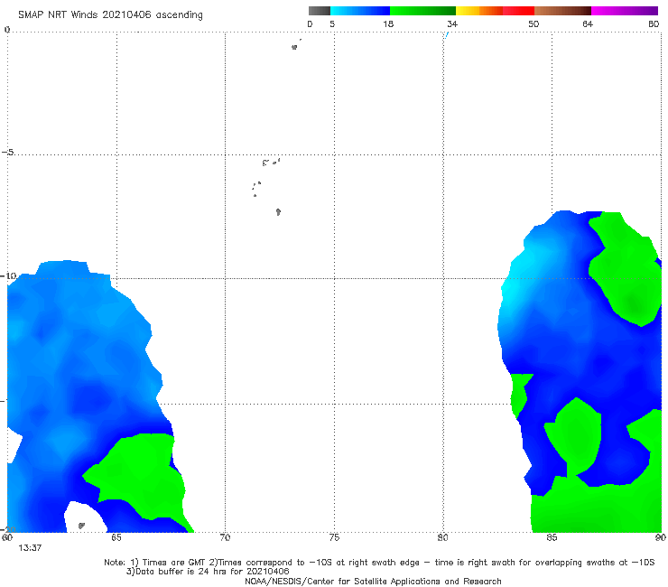This screenshot has width=668, height=587.
Task: Click the note line 'Data buffer is 24 hrs'
Action: (x=208, y=572)
